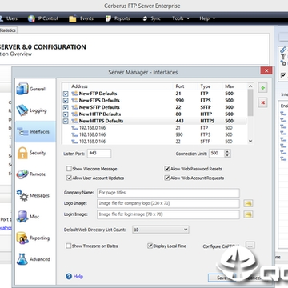Click the browse folder icon for Login Image

coord(248,214)
